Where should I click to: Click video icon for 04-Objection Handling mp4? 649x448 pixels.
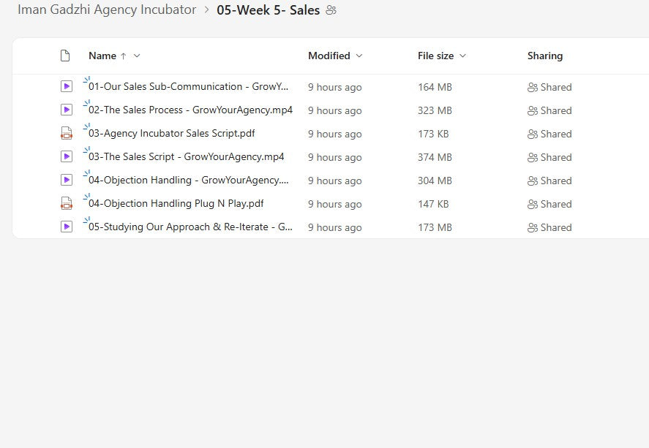click(67, 180)
